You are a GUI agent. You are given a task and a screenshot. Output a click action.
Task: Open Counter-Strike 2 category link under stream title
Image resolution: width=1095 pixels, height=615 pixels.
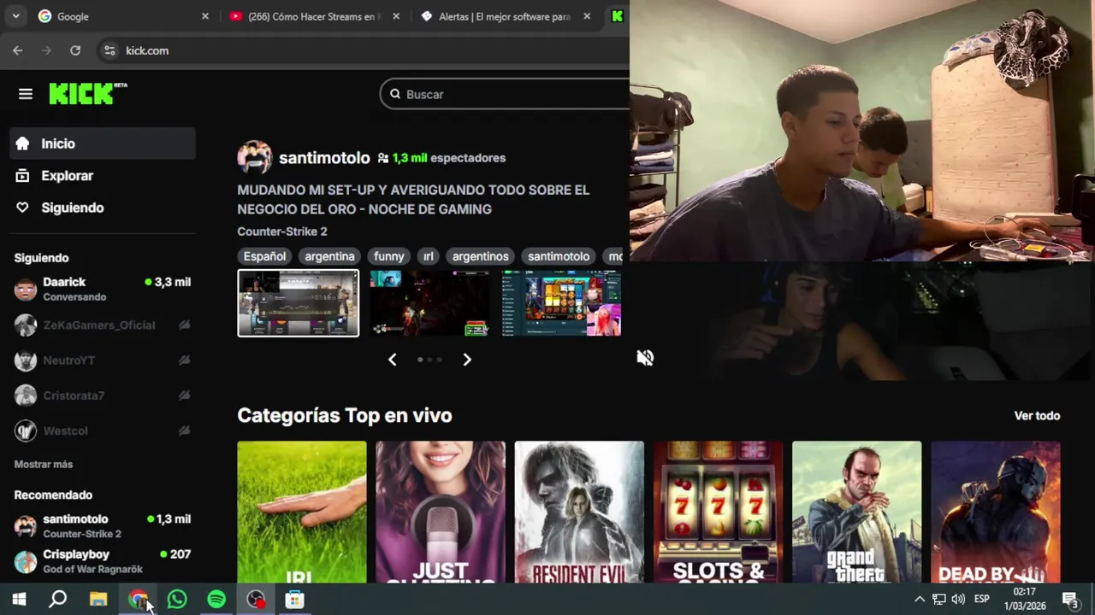point(282,231)
